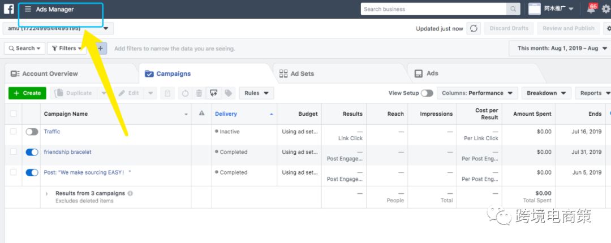This screenshot has height=243, width=611.
Task: Toggle the View Setup switch
Action: click(x=427, y=93)
